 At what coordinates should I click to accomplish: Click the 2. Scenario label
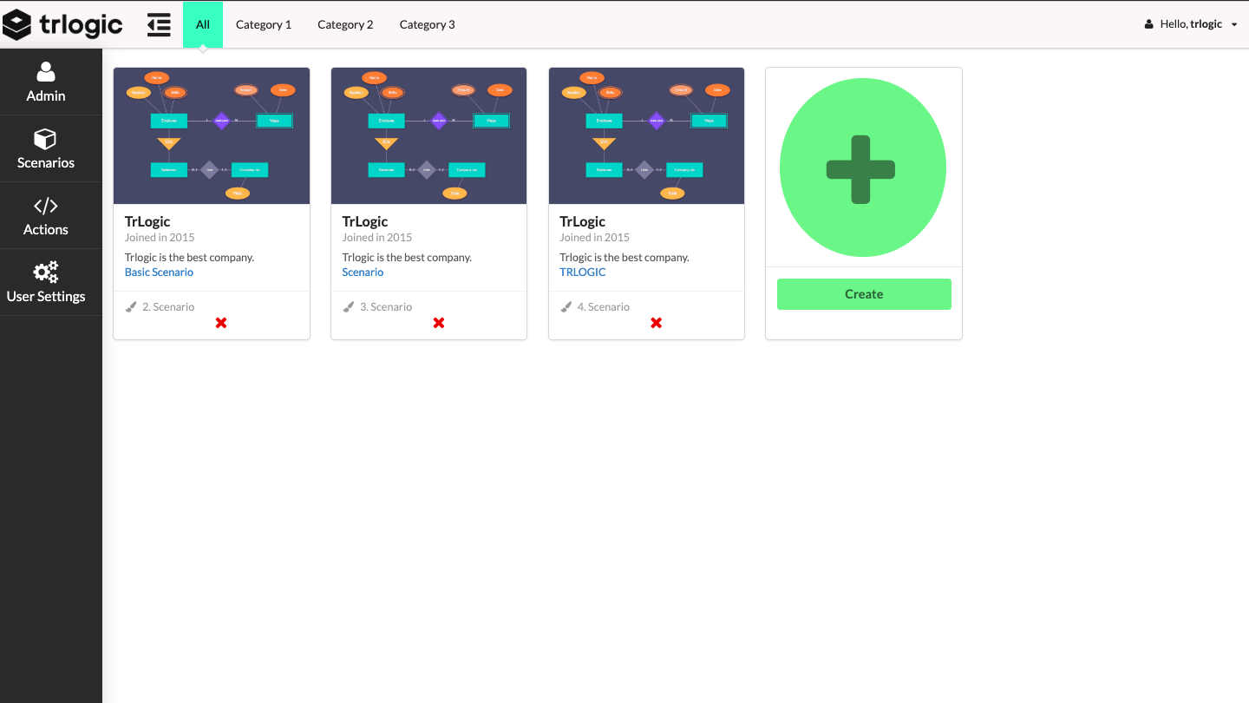point(168,306)
